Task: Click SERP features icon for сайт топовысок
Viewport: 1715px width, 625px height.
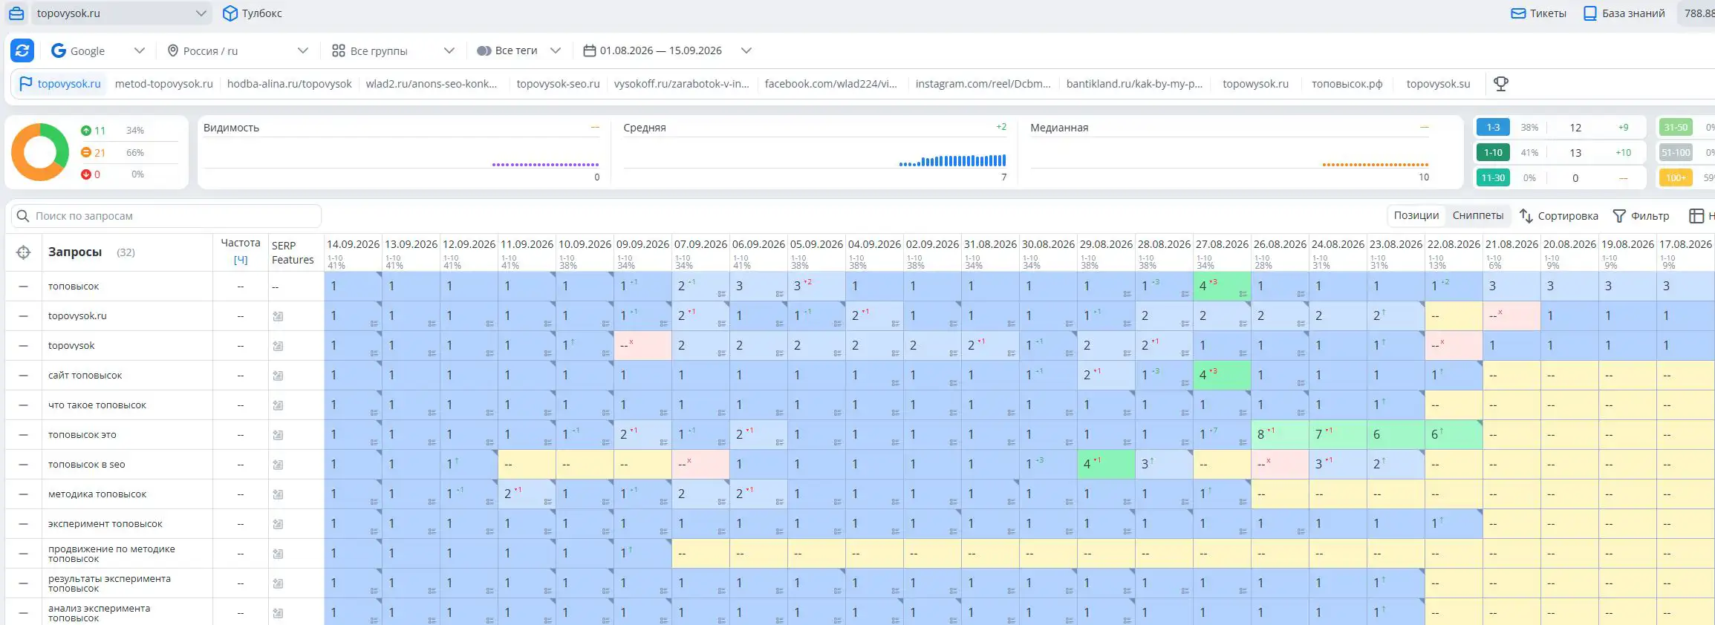Action: [x=278, y=376]
